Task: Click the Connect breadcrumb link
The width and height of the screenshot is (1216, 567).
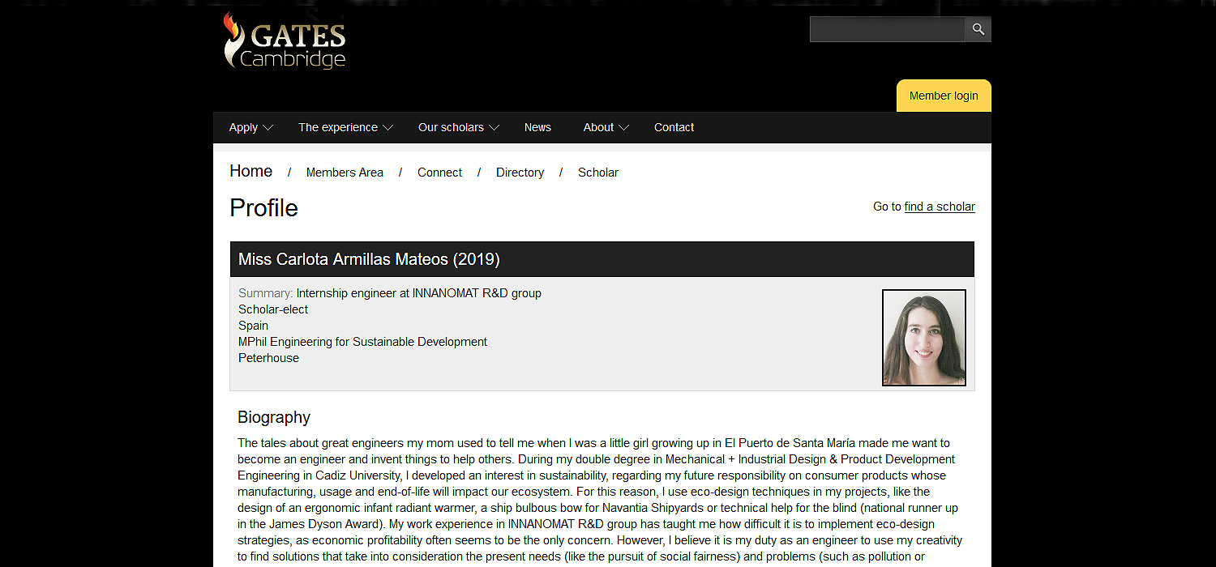Action: (439, 172)
